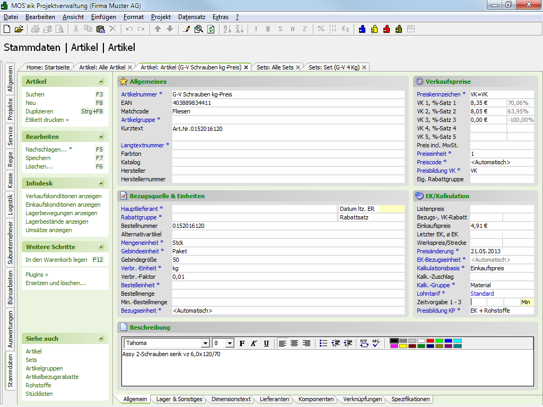Switch to the Sets: Alle Sets tab

(275, 67)
